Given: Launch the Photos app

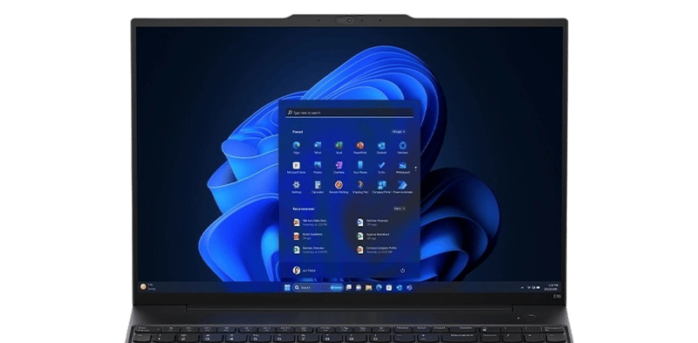Looking at the screenshot, I should [x=318, y=167].
